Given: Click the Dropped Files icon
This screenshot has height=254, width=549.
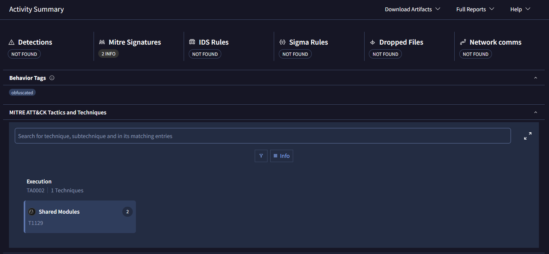Looking at the screenshot, I should (x=372, y=42).
